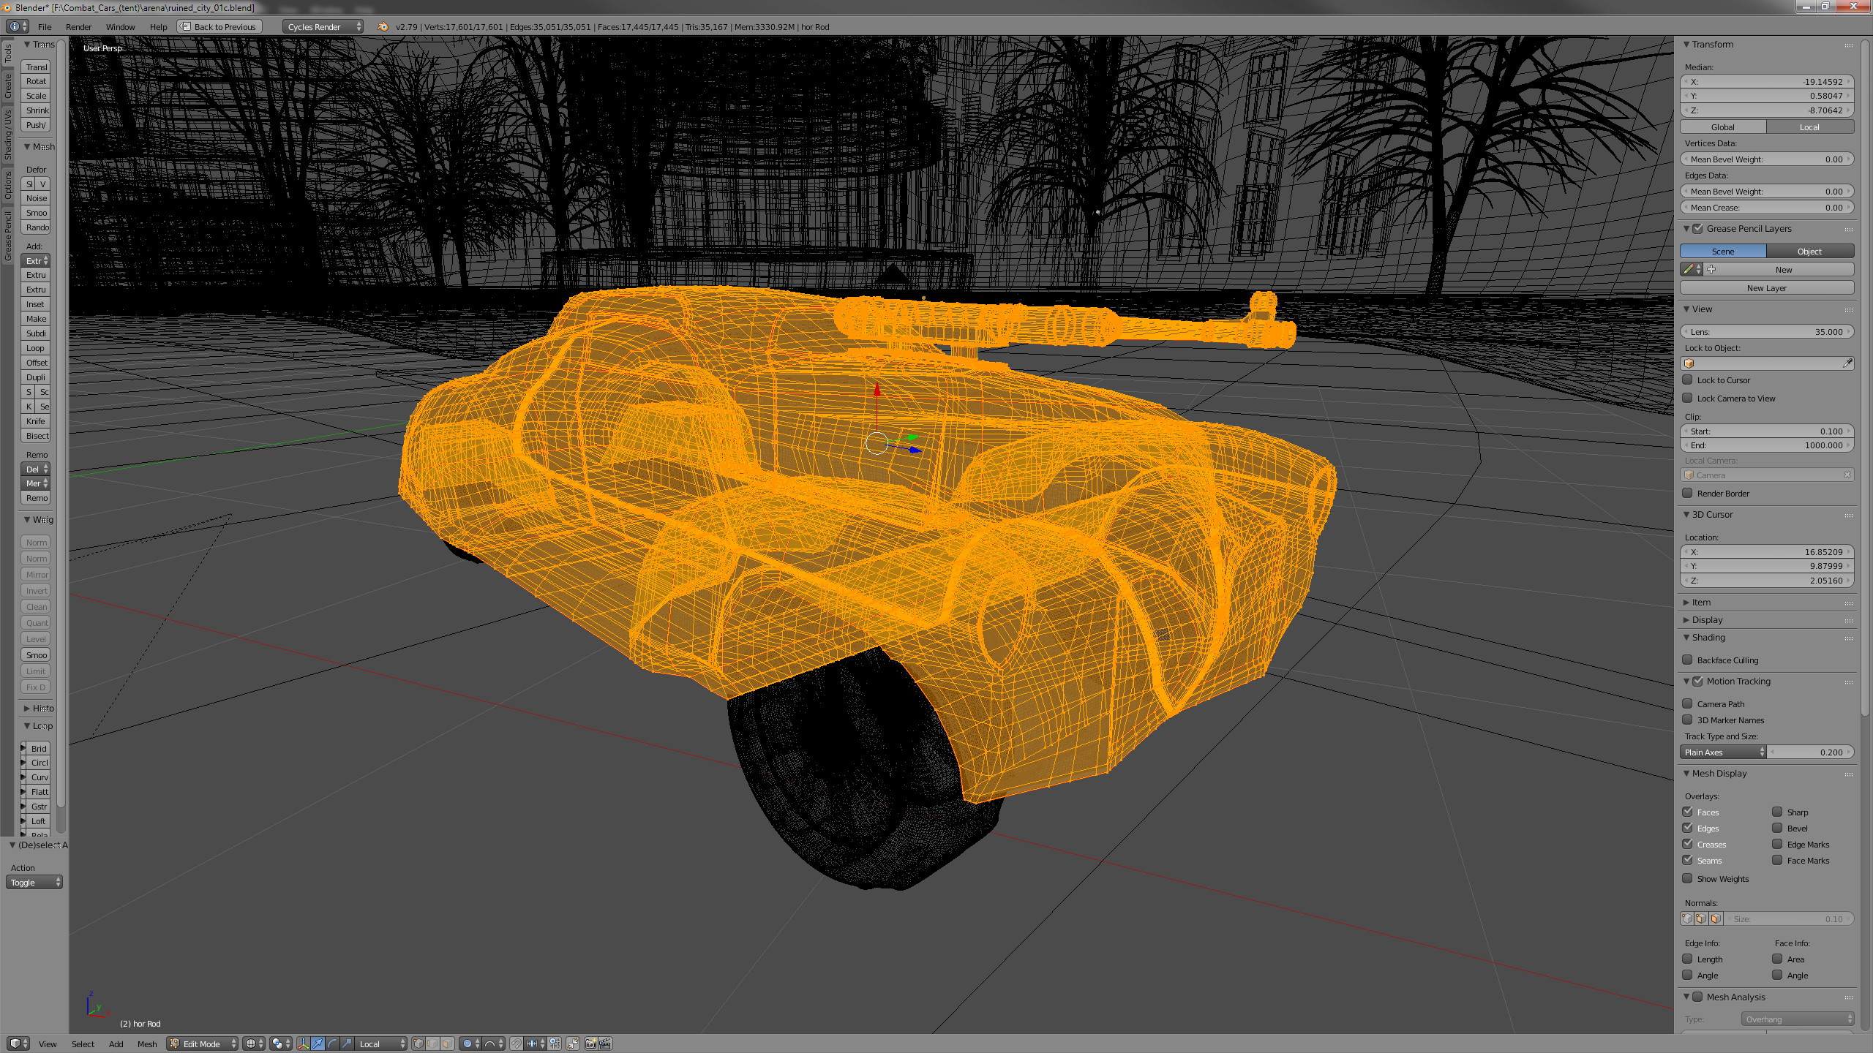Open the File menu
The width and height of the screenshot is (1873, 1053).
click(45, 26)
